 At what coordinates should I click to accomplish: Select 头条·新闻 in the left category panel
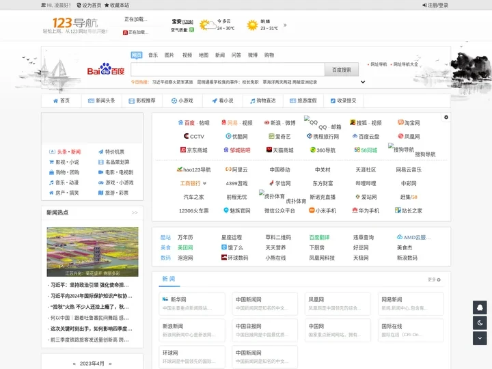[x=65, y=152]
